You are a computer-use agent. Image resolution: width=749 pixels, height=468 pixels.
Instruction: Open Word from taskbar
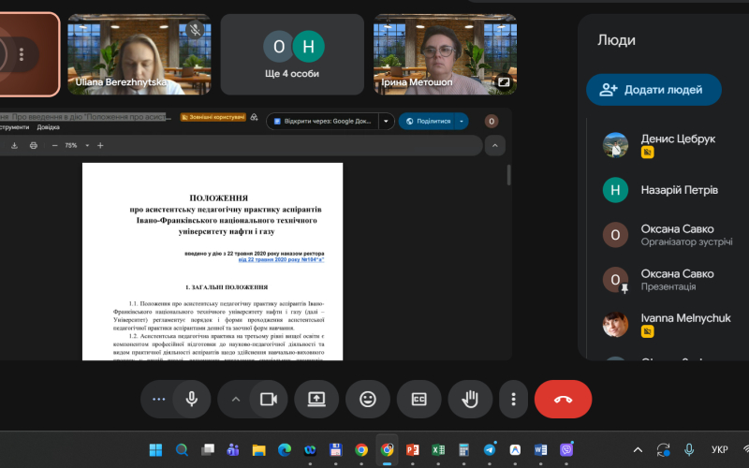coord(541,450)
